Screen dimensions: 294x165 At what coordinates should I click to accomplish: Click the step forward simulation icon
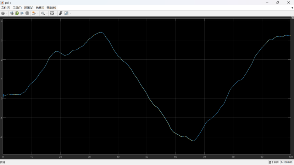22,13
